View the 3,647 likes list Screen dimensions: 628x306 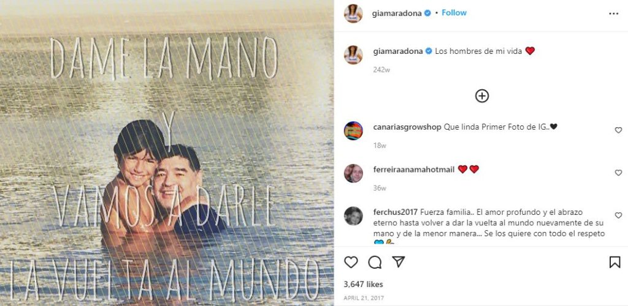tap(363, 285)
